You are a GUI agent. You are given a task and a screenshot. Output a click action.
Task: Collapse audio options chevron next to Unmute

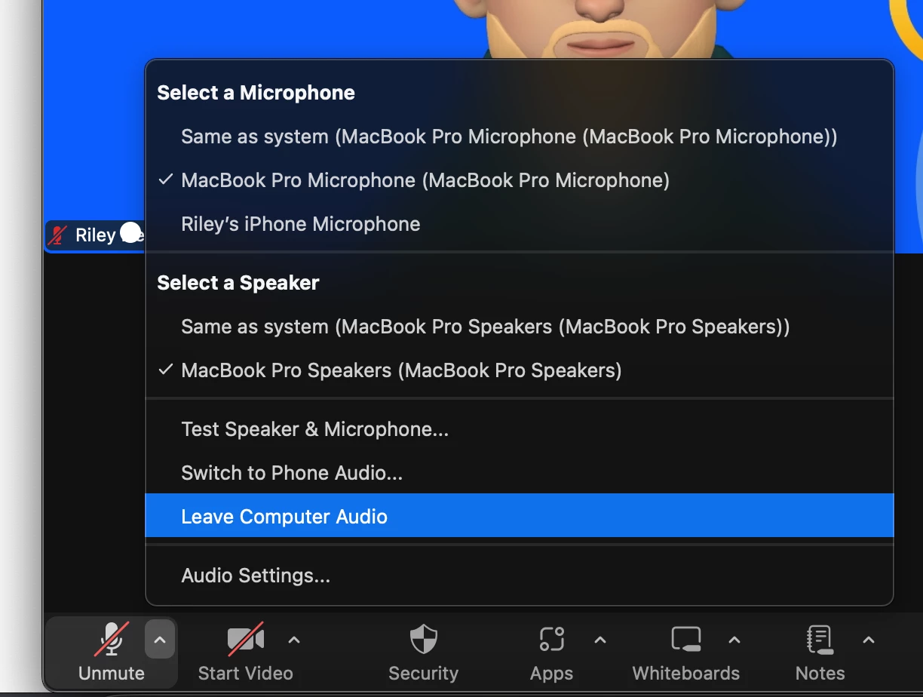pos(159,640)
